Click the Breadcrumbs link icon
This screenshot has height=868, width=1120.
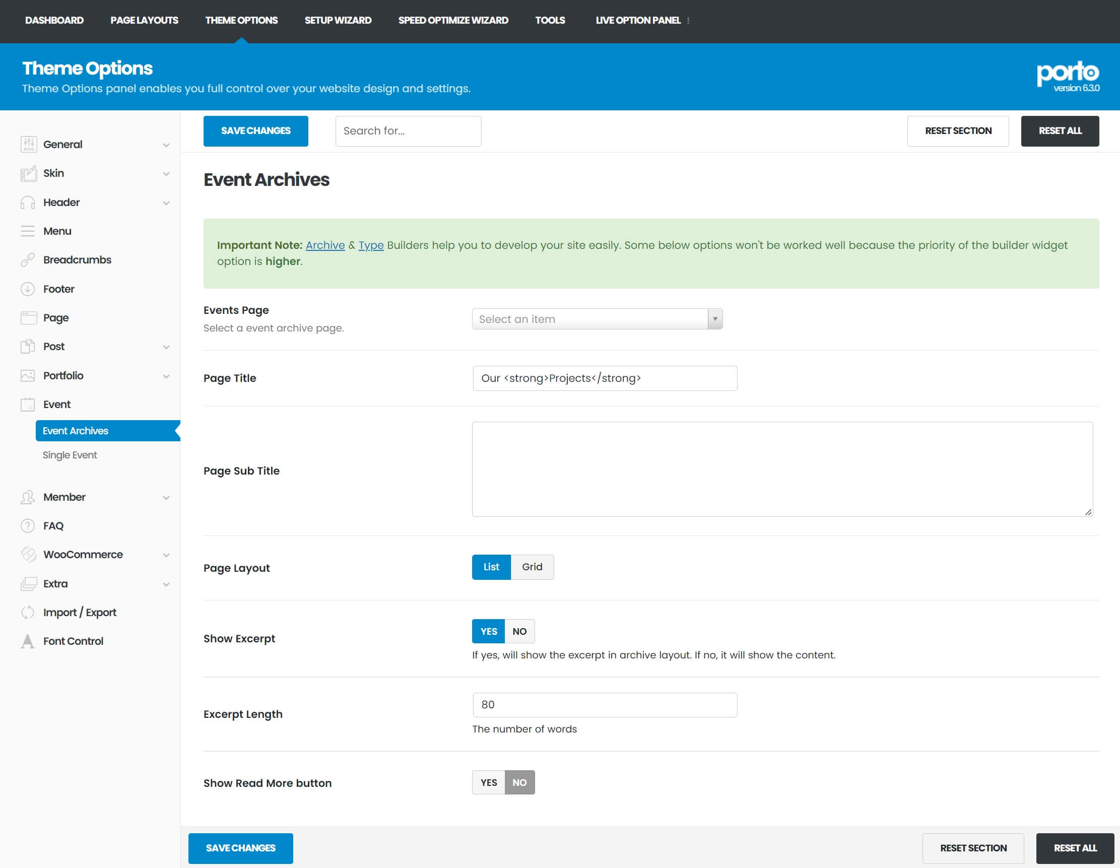click(x=28, y=260)
